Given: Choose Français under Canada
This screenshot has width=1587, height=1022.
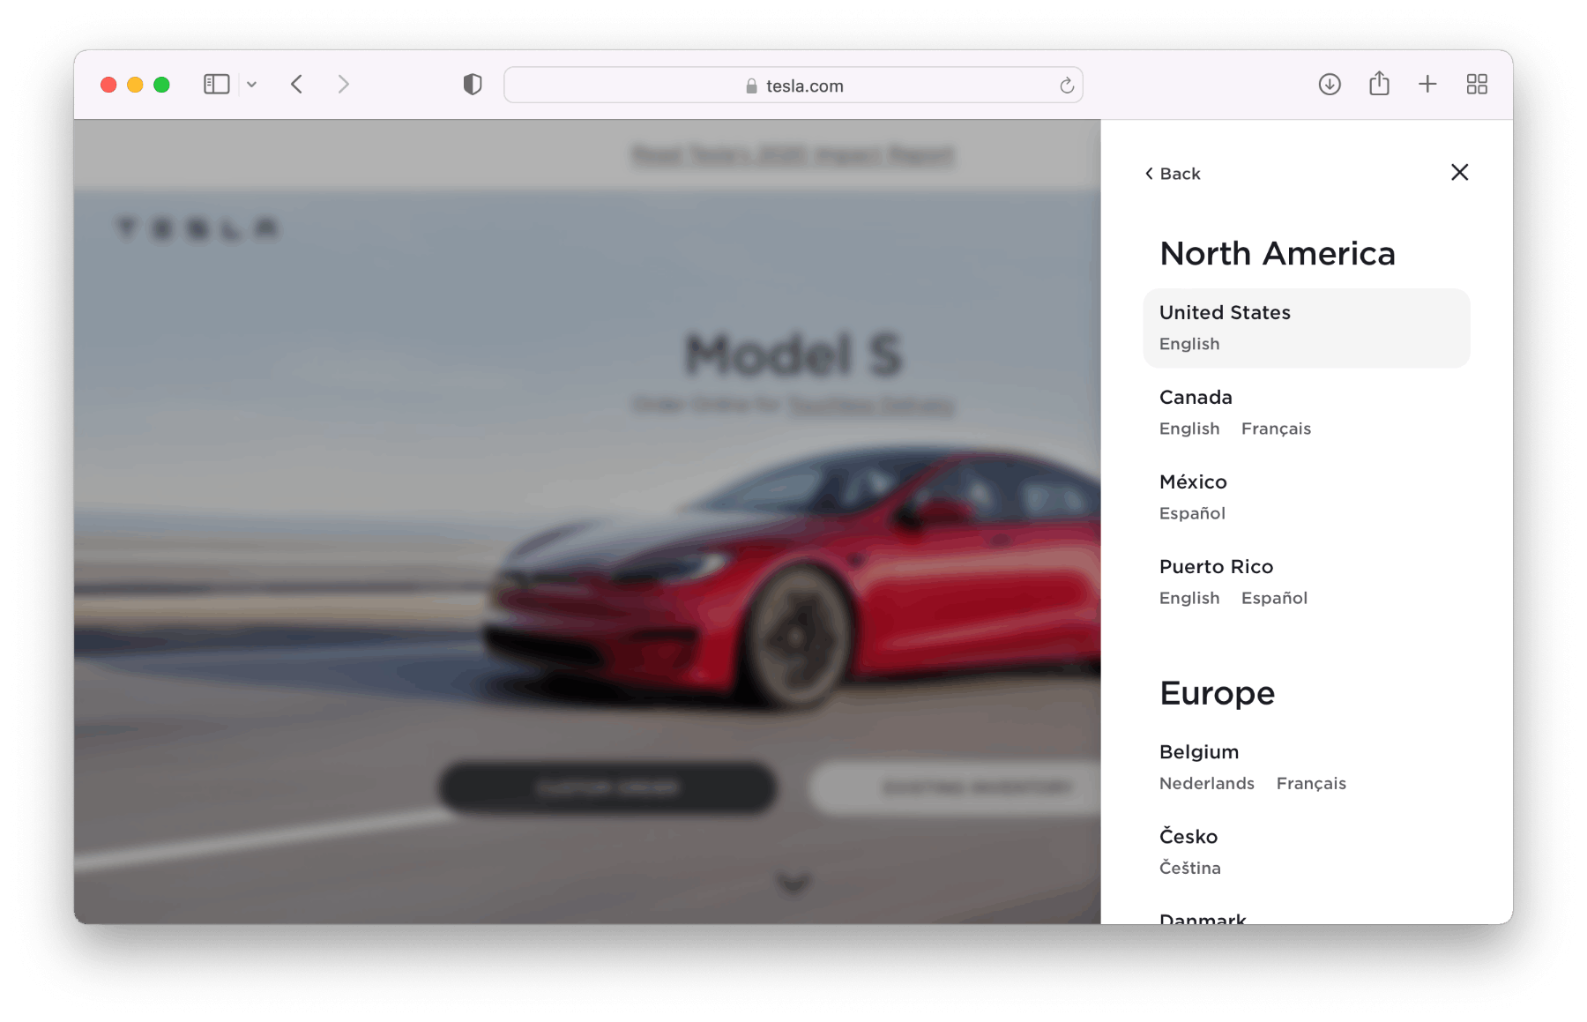Looking at the screenshot, I should click(1276, 429).
